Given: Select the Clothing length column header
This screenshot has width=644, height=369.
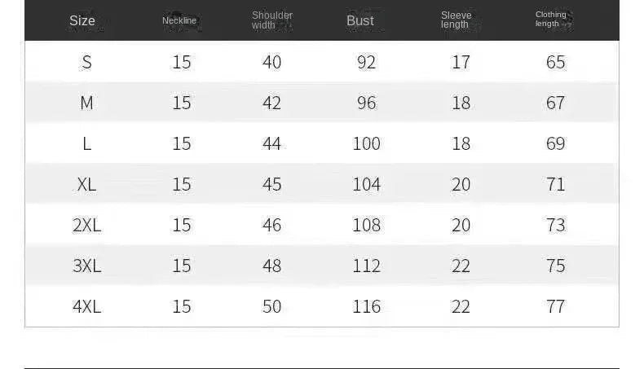Looking at the screenshot, I should (551, 20).
